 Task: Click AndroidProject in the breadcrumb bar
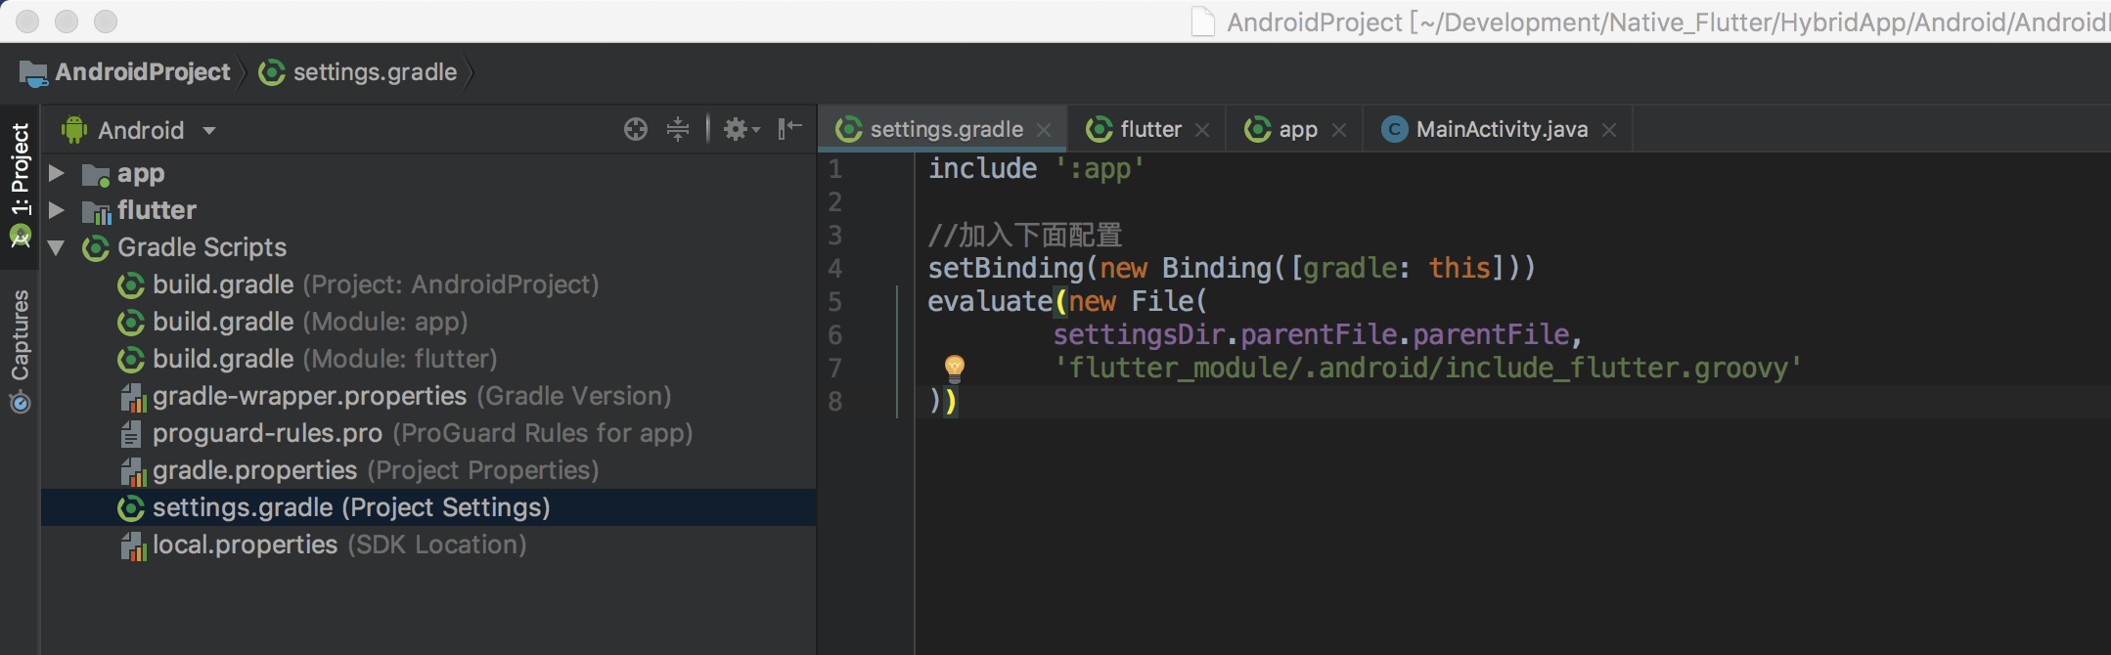pyautogui.click(x=143, y=72)
